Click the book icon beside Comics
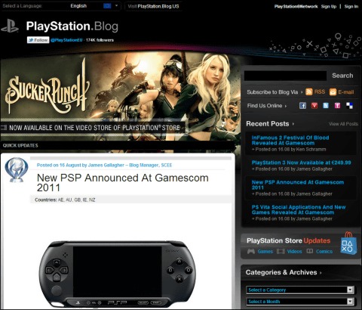 (x=310, y=251)
